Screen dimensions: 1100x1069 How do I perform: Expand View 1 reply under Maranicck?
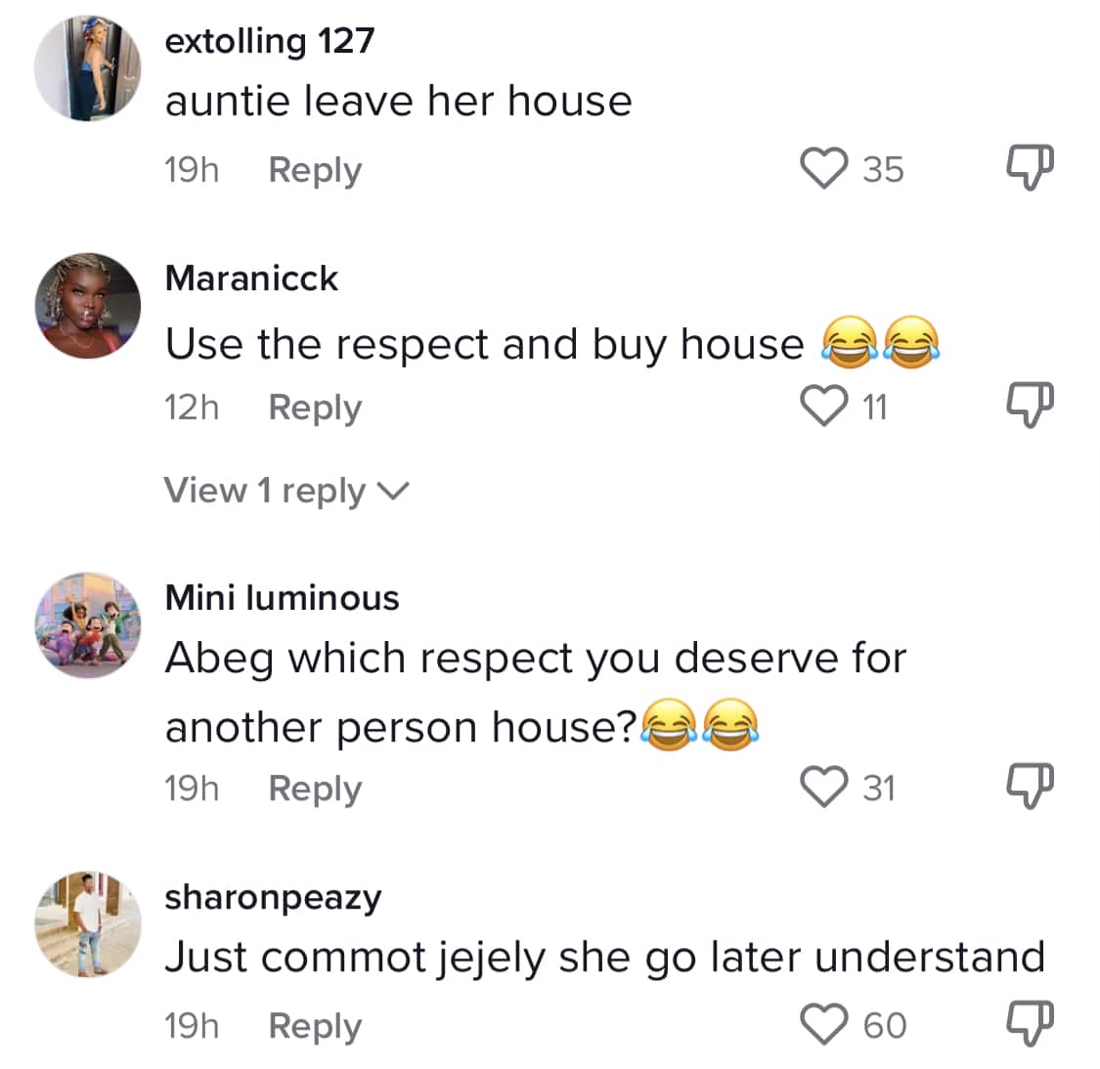pyautogui.click(x=286, y=491)
